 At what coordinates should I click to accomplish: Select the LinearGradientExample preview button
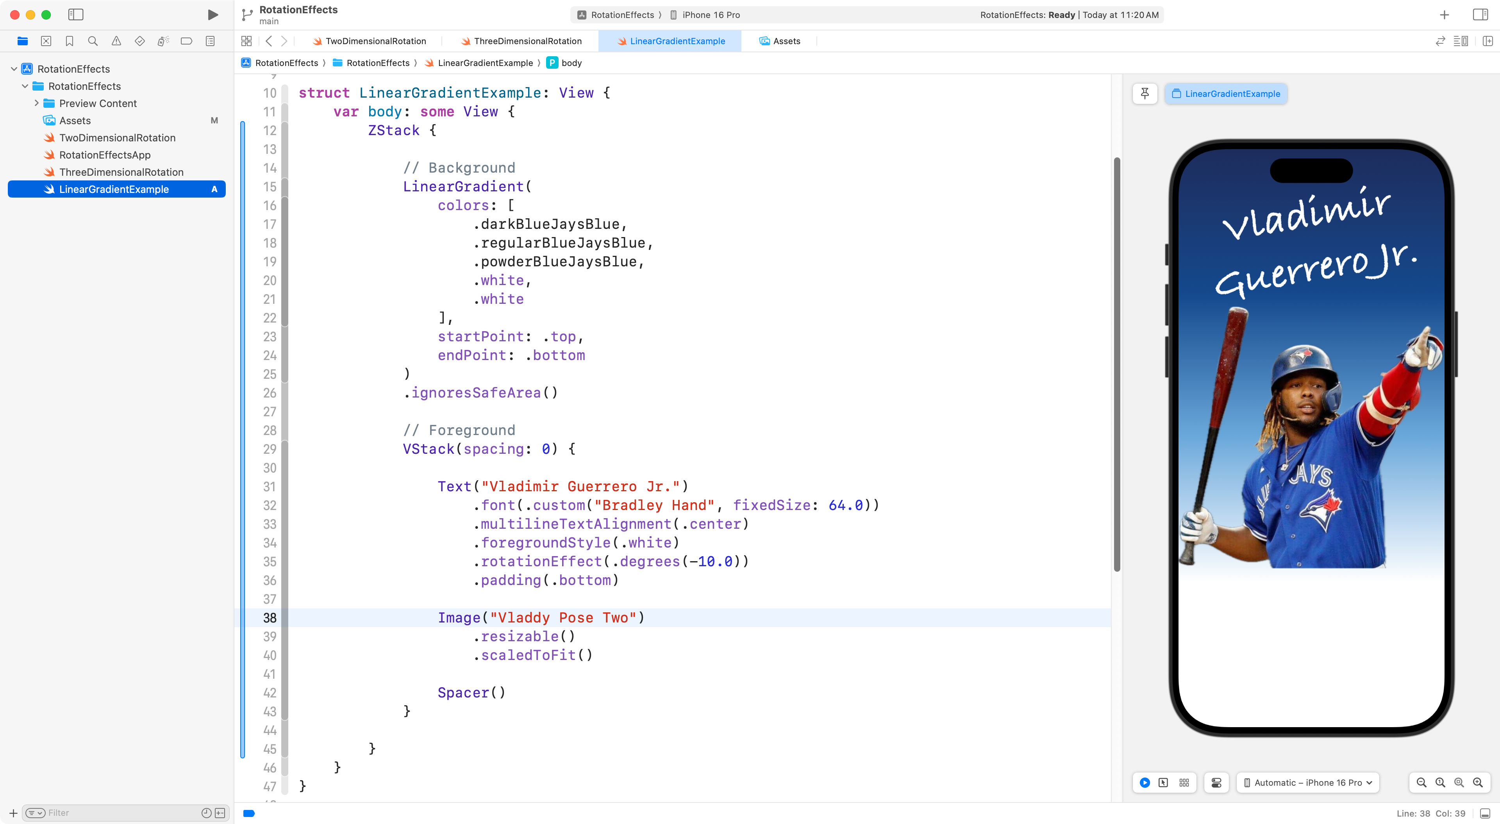point(1226,94)
